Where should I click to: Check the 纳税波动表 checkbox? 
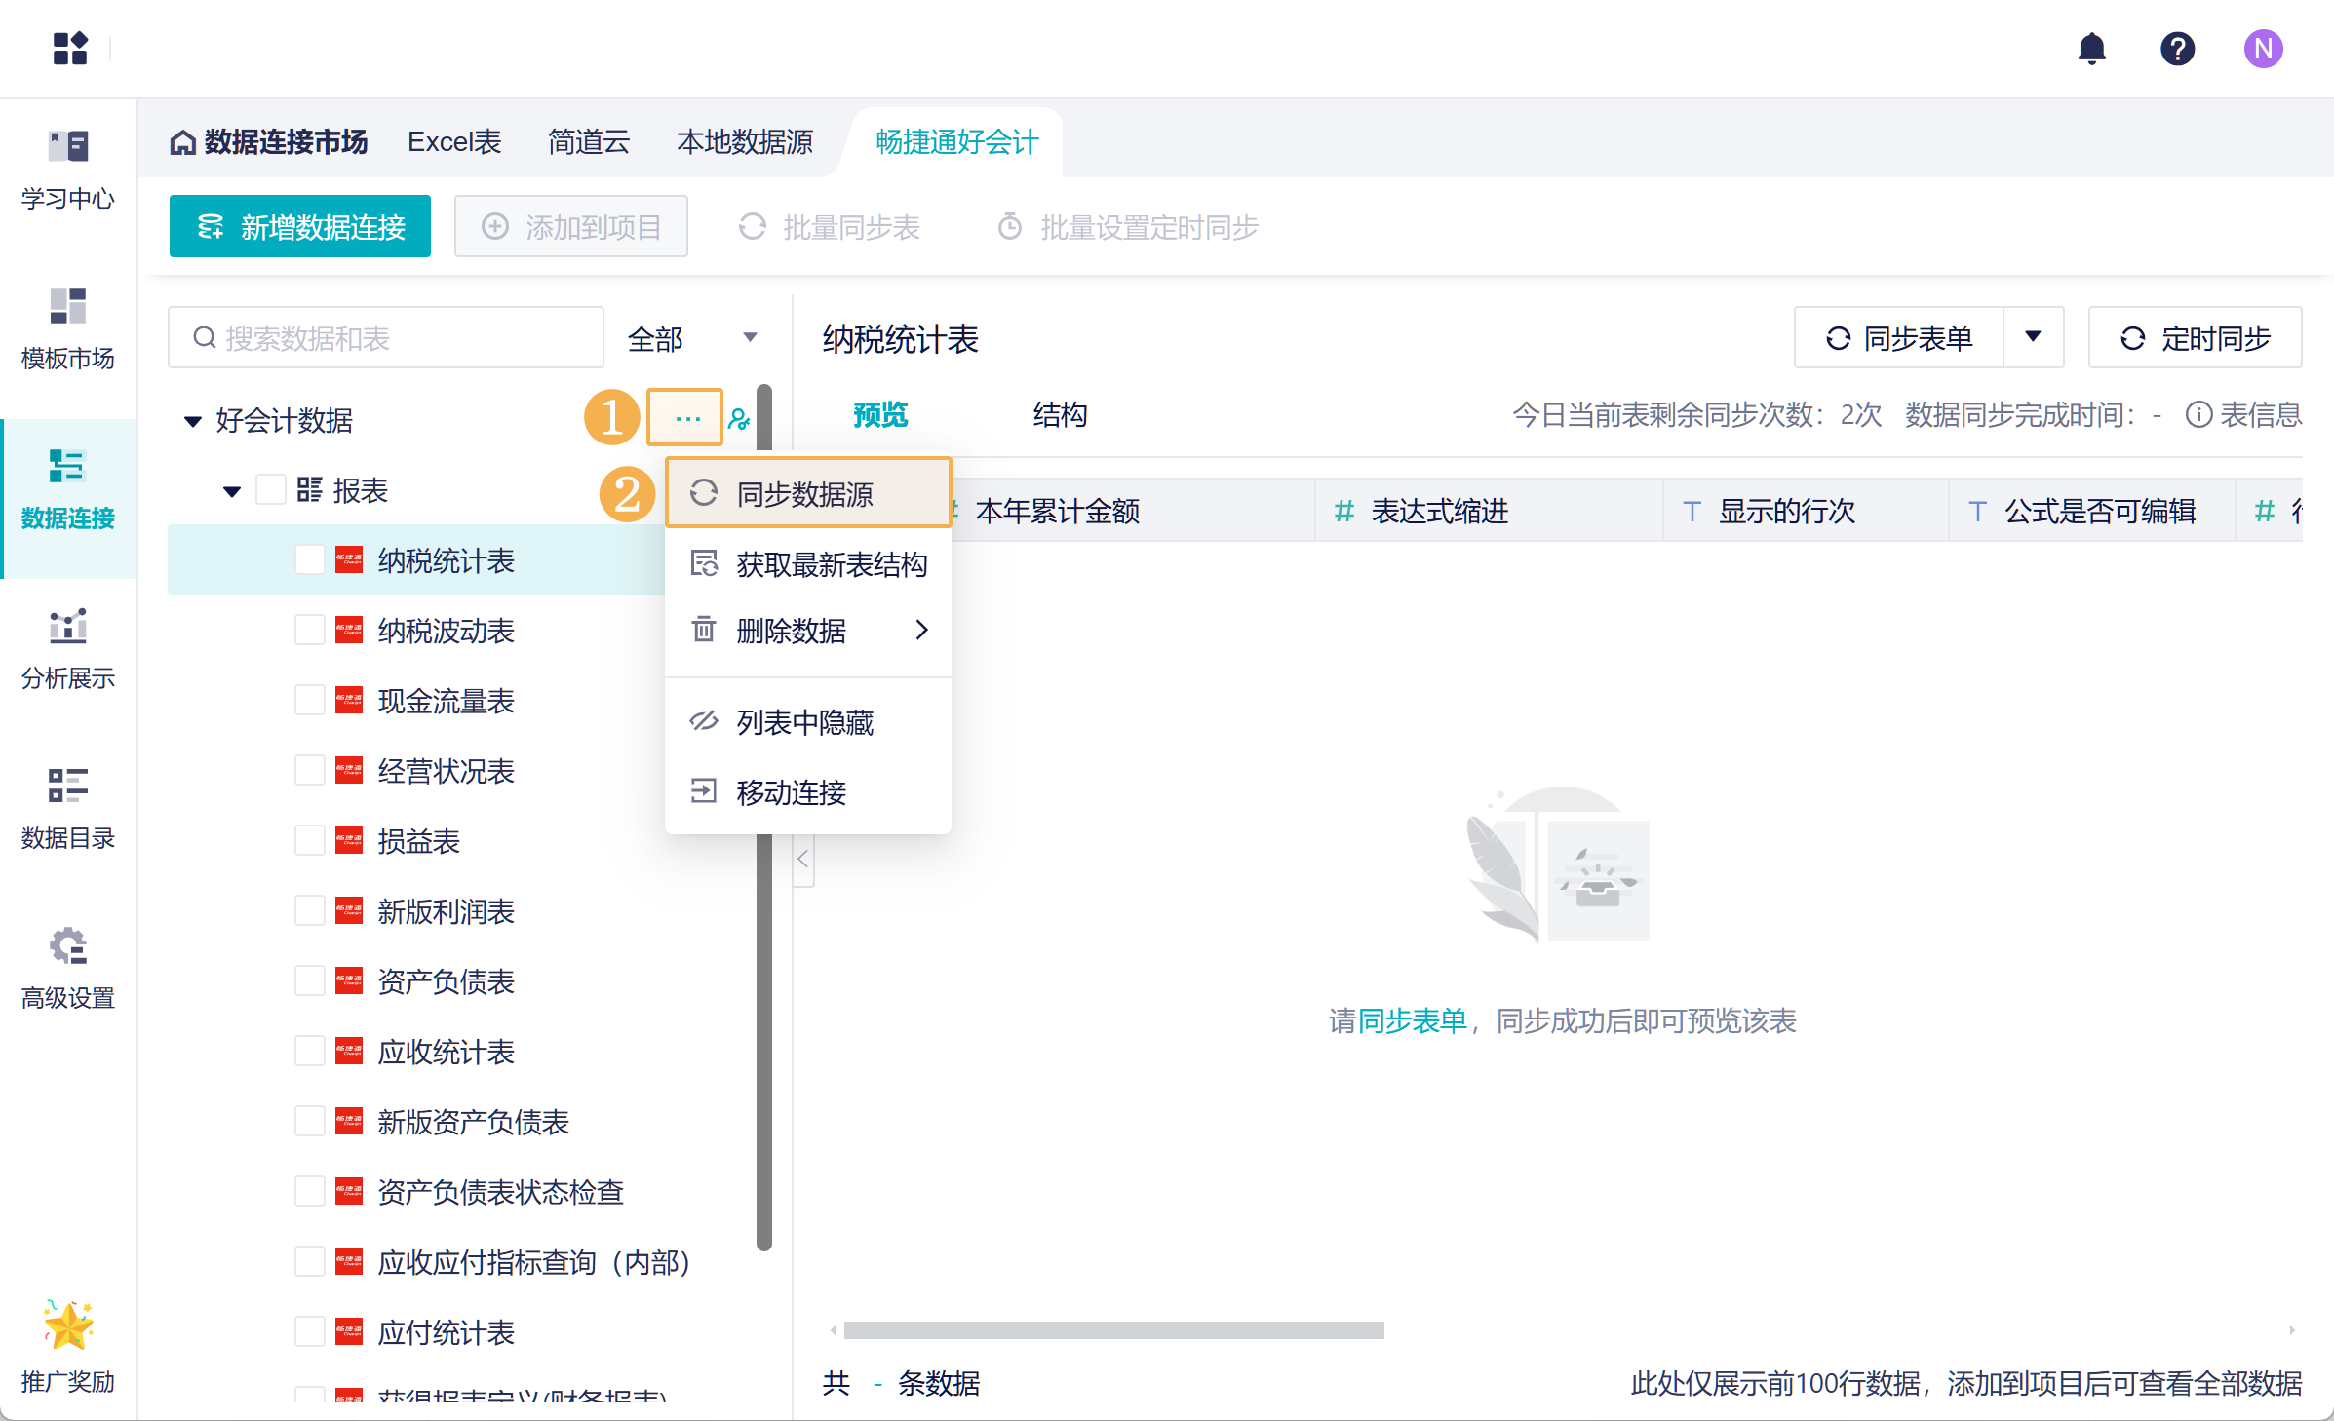click(x=309, y=631)
